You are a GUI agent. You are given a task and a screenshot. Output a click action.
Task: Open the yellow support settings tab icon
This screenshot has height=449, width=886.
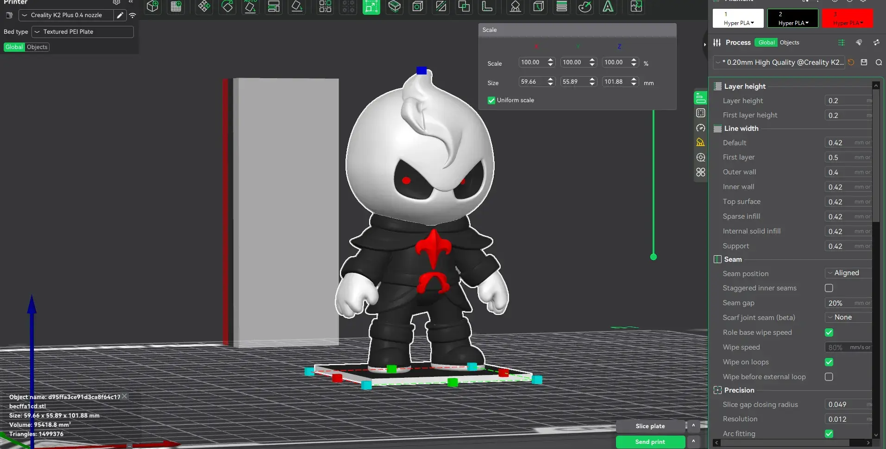pyautogui.click(x=701, y=142)
